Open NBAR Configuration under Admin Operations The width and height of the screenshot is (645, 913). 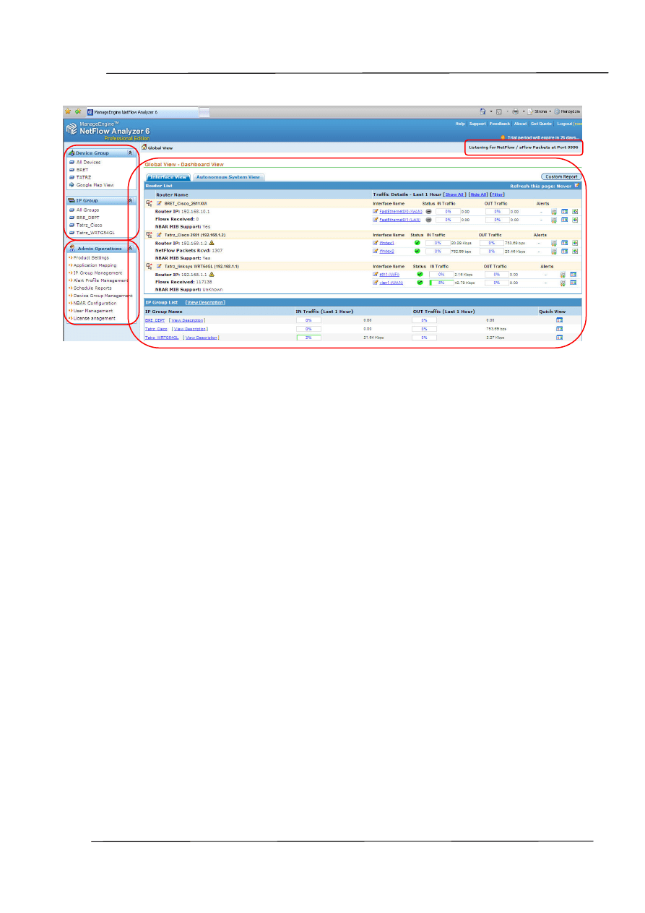click(x=95, y=303)
